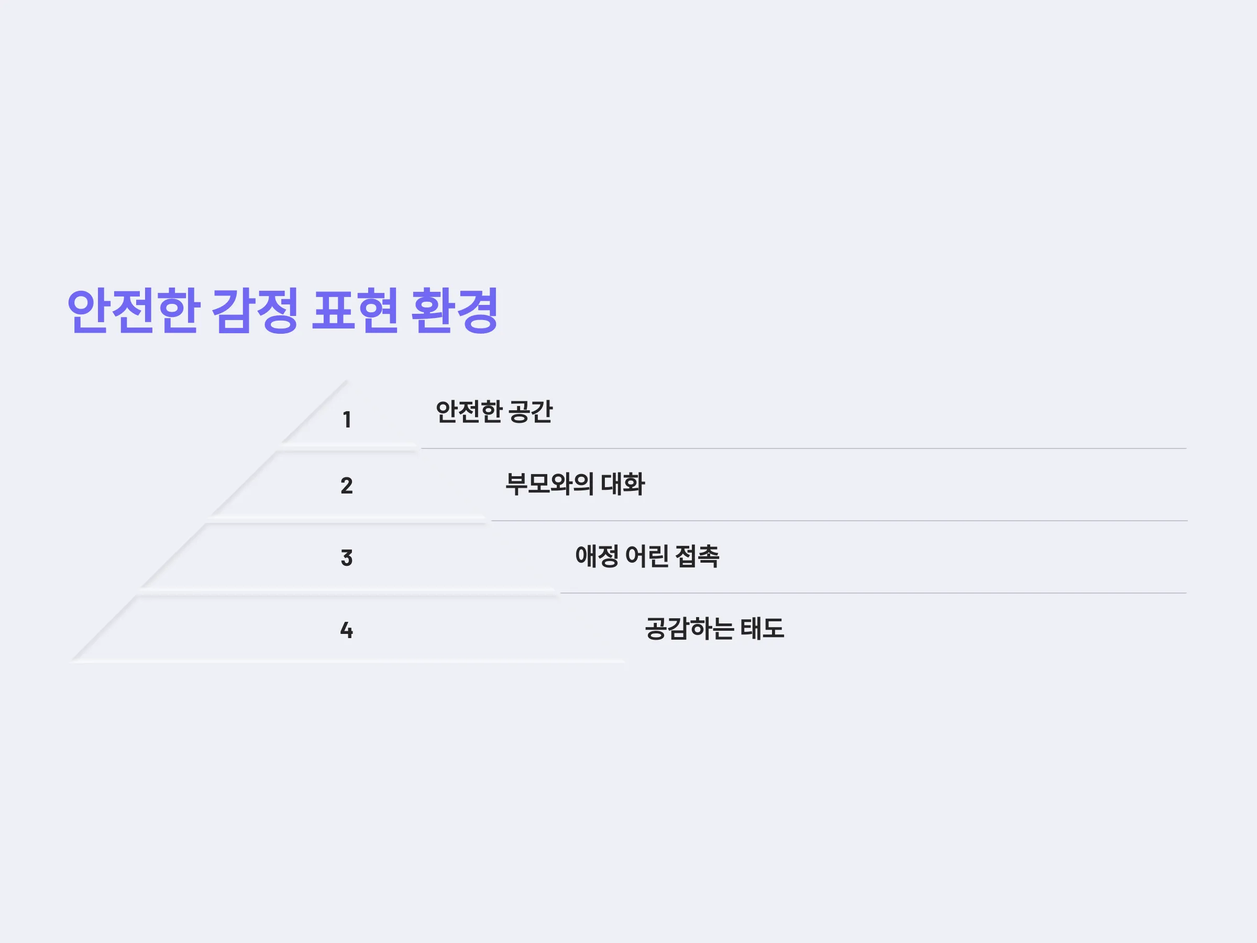Select the '공감하는 태도' text item

[714, 628]
